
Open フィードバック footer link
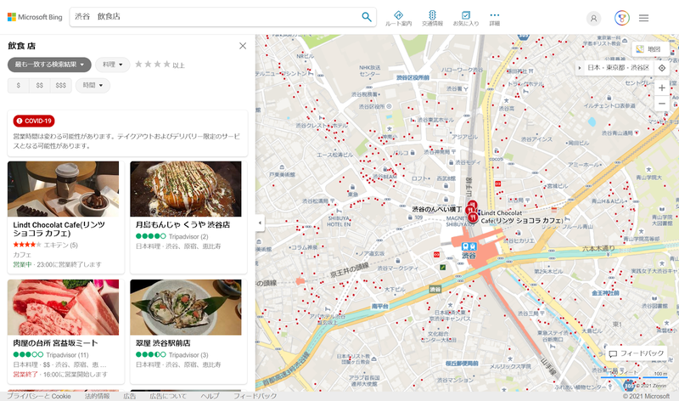point(255,396)
